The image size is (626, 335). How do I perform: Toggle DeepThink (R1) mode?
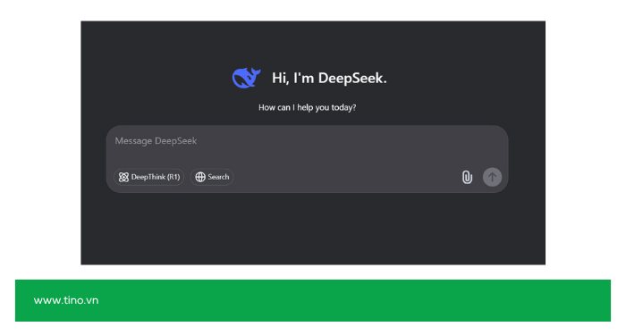(x=149, y=177)
